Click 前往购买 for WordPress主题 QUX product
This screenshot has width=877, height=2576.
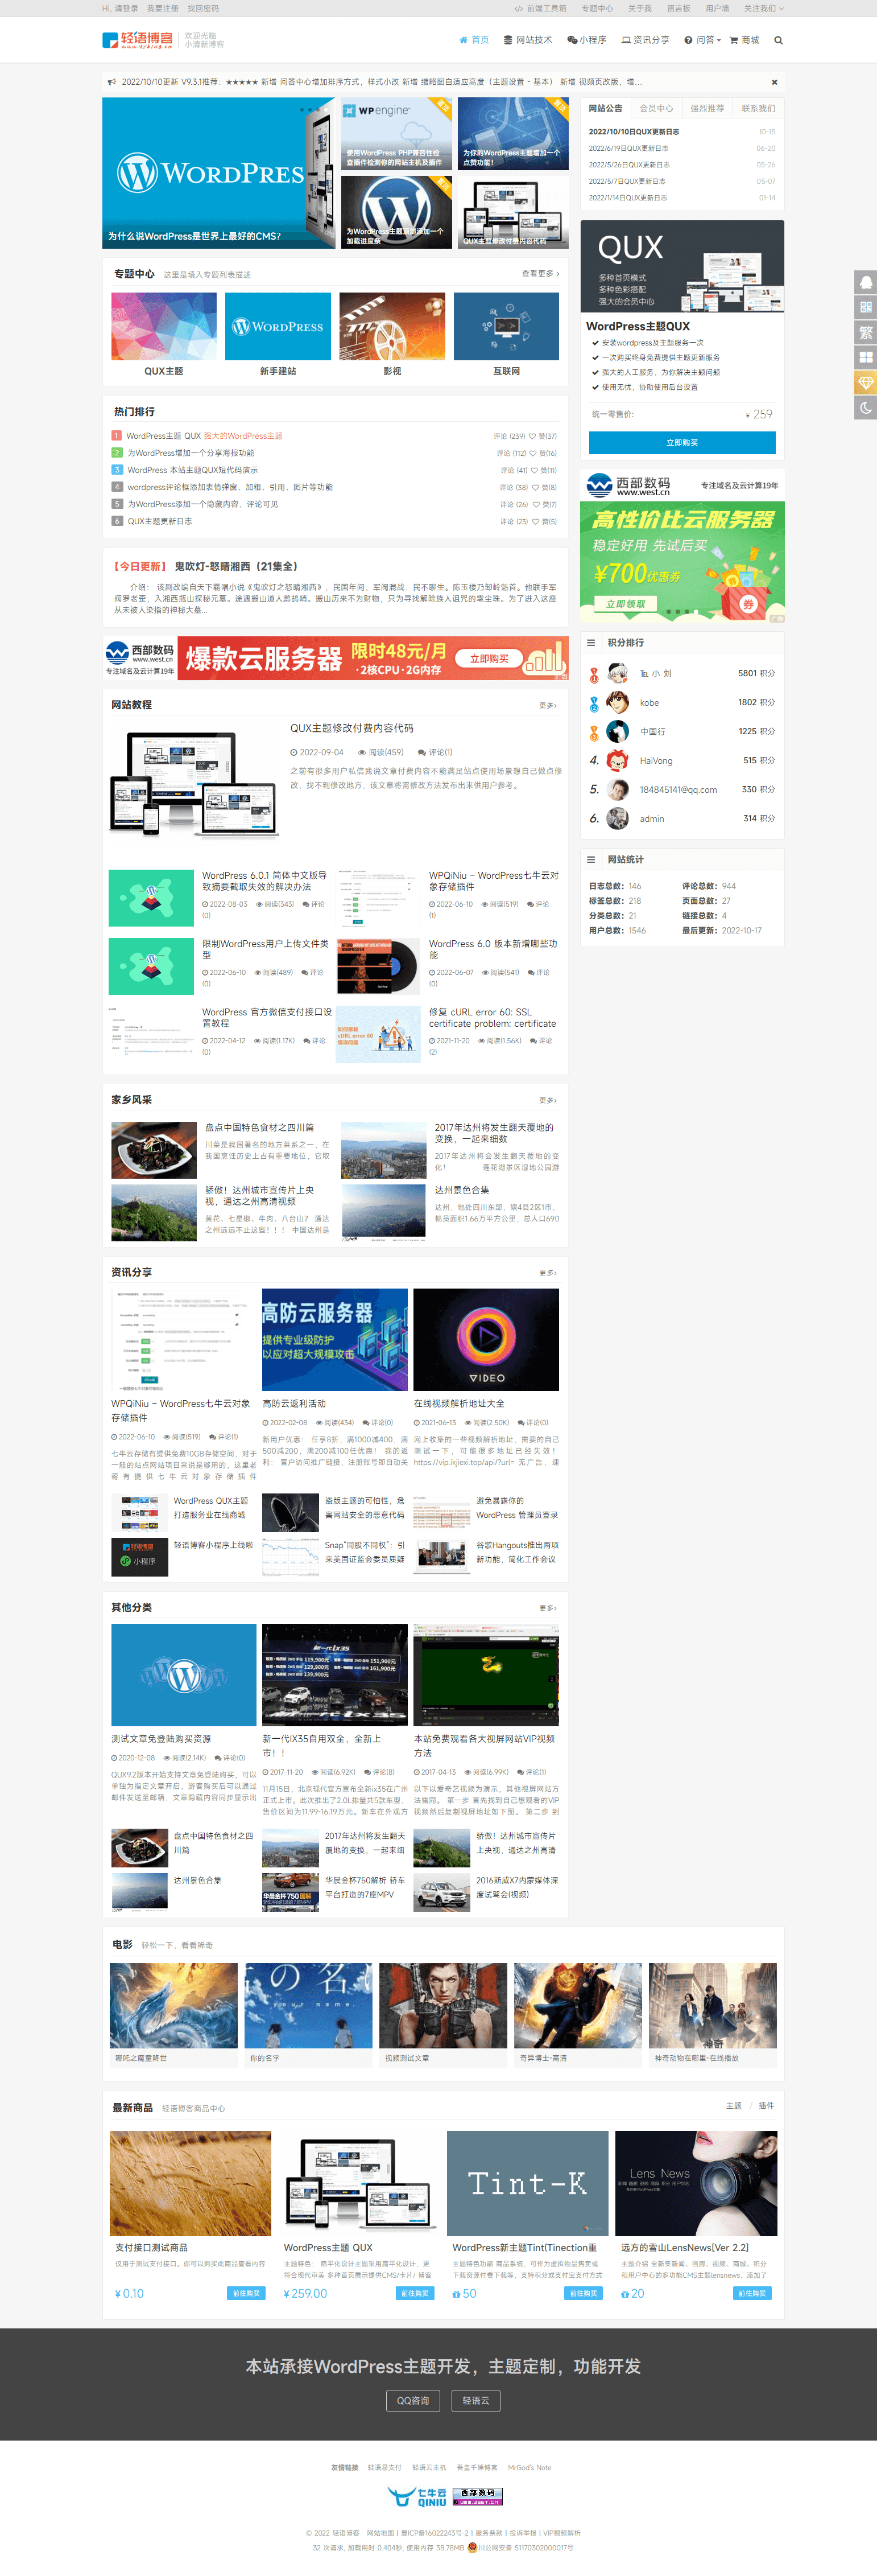tap(415, 2293)
